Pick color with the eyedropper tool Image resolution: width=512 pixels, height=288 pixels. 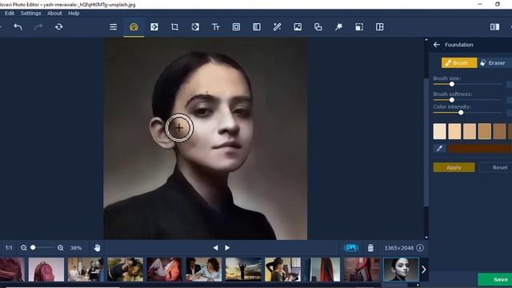(x=439, y=149)
